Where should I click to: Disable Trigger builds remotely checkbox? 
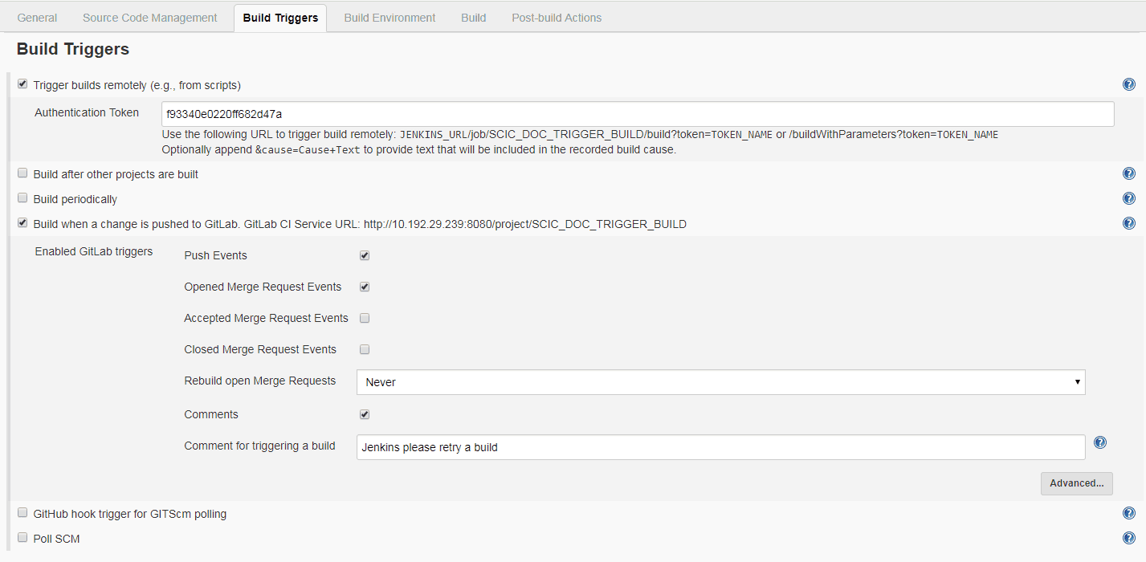[x=22, y=84]
